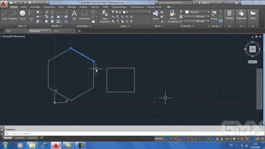Switch to the Model layout tab
Viewport: 265px width, 149px height.
(x=8, y=138)
